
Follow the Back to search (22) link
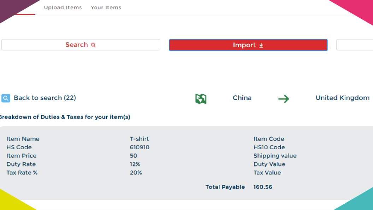[x=45, y=98]
